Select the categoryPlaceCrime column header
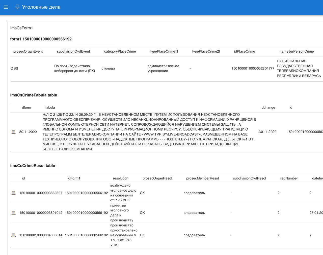 point(120,51)
